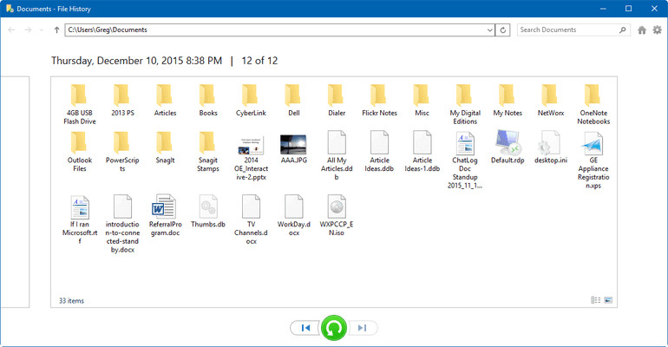The height and width of the screenshot is (347, 668).
Task: Select the OneNote Notebooks folder
Action: [x=593, y=104]
